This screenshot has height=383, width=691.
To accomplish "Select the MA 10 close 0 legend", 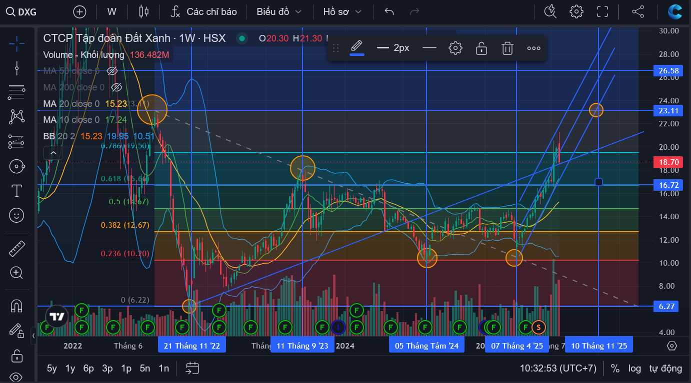I will click(x=71, y=120).
